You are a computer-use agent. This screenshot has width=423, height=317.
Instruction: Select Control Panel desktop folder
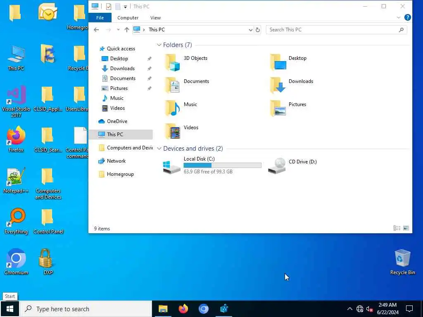coord(48,221)
